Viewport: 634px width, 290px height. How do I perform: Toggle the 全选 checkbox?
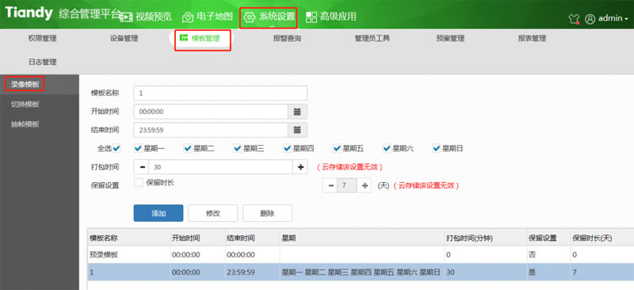(x=116, y=148)
